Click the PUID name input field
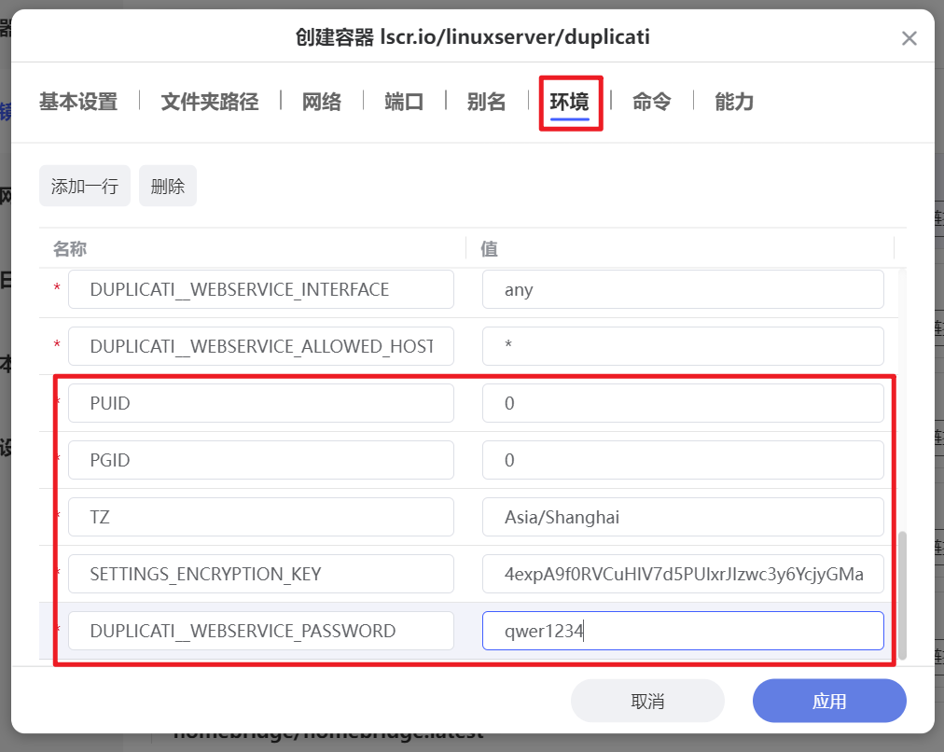This screenshot has width=944, height=752. (260, 402)
